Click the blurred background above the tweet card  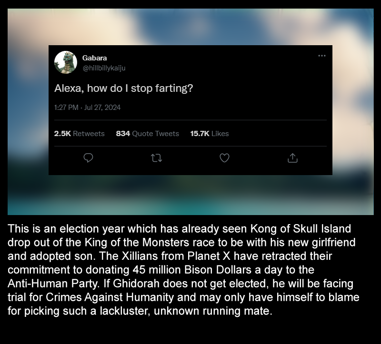point(190,27)
